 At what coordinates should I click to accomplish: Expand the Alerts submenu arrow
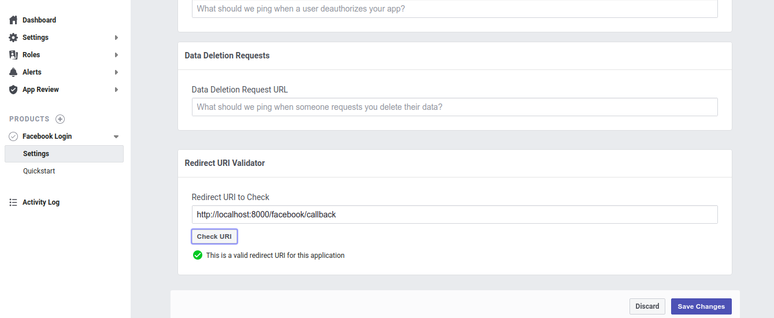116,72
